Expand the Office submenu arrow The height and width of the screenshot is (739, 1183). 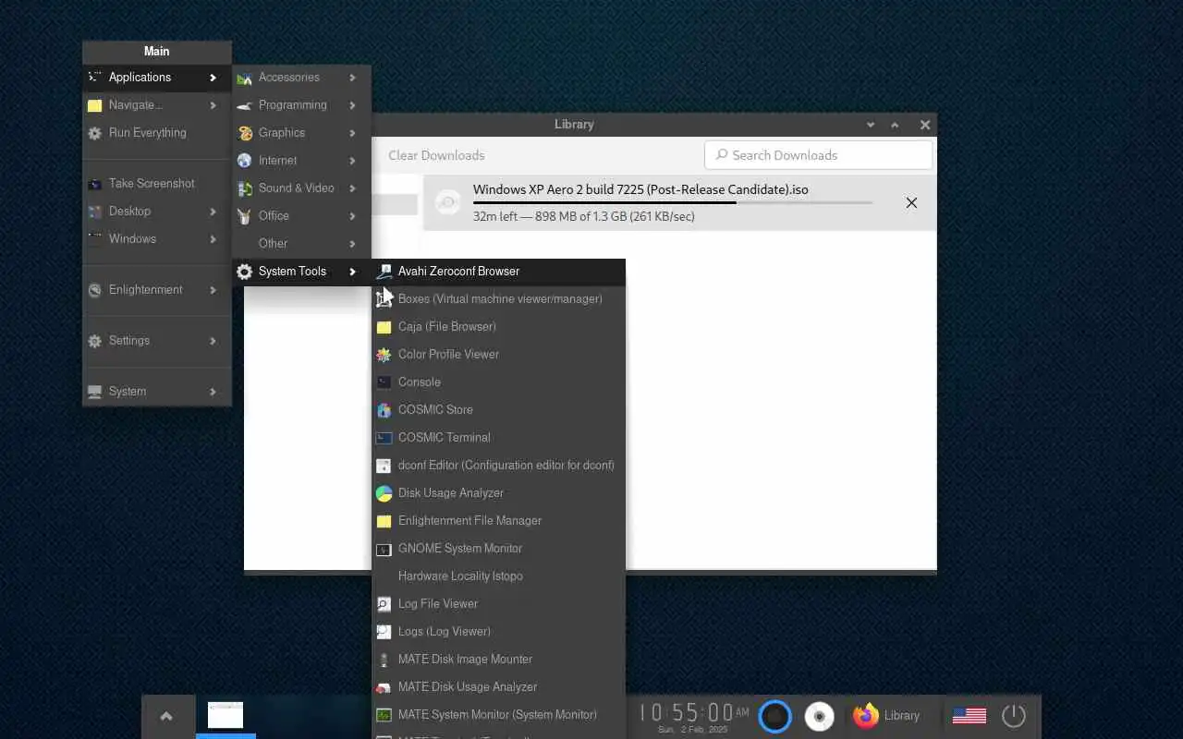[x=352, y=216]
